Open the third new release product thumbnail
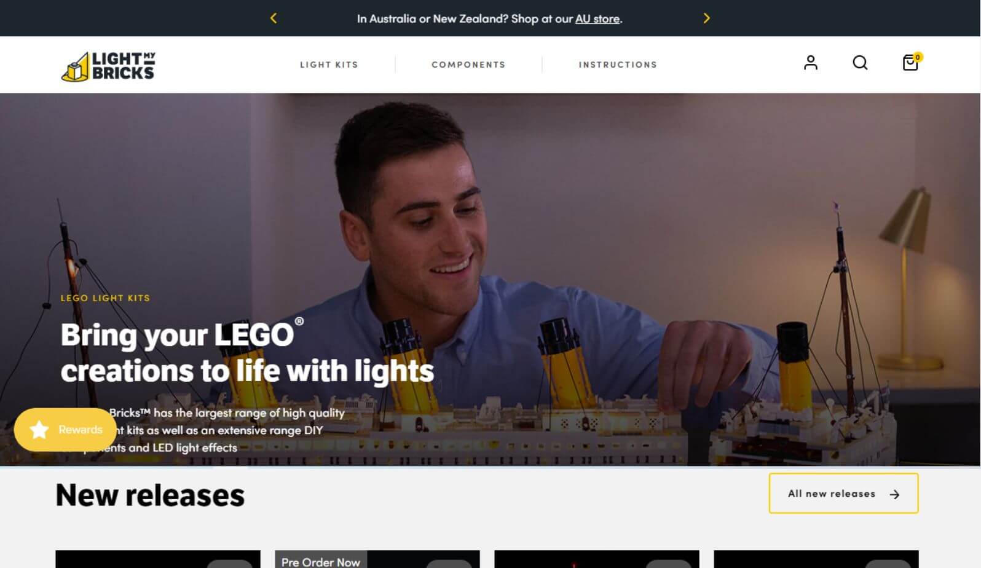981x568 pixels. point(597,559)
